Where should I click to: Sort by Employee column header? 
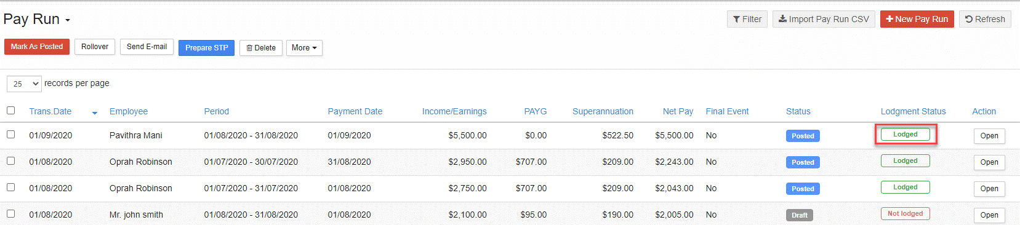coord(129,111)
